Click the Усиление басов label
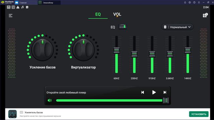The width and height of the screenshot is (214, 120). point(42,67)
